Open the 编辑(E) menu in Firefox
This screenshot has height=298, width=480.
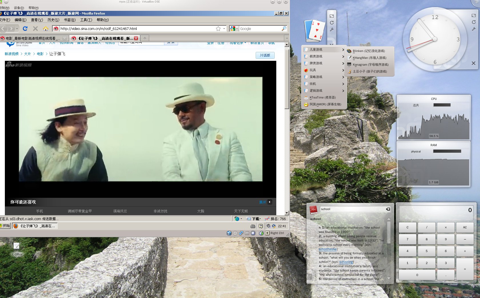[20, 20]
